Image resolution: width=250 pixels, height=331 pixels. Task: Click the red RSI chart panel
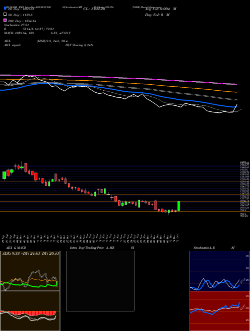219,311
